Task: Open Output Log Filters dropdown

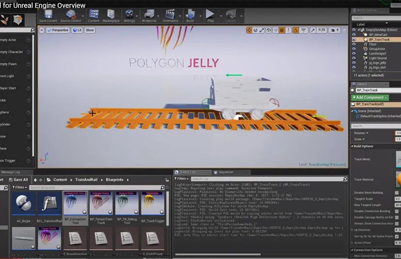Action: (x=181, y=178)
